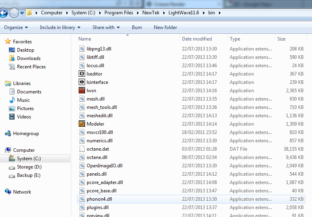Select locus.dll file
The height and width of the screenshot is (217, 312).
click(x=95, y=66)
